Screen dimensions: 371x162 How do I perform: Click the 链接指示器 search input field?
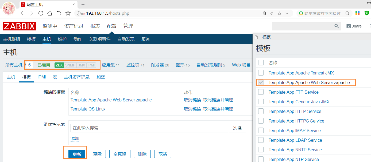click(149, 128)
